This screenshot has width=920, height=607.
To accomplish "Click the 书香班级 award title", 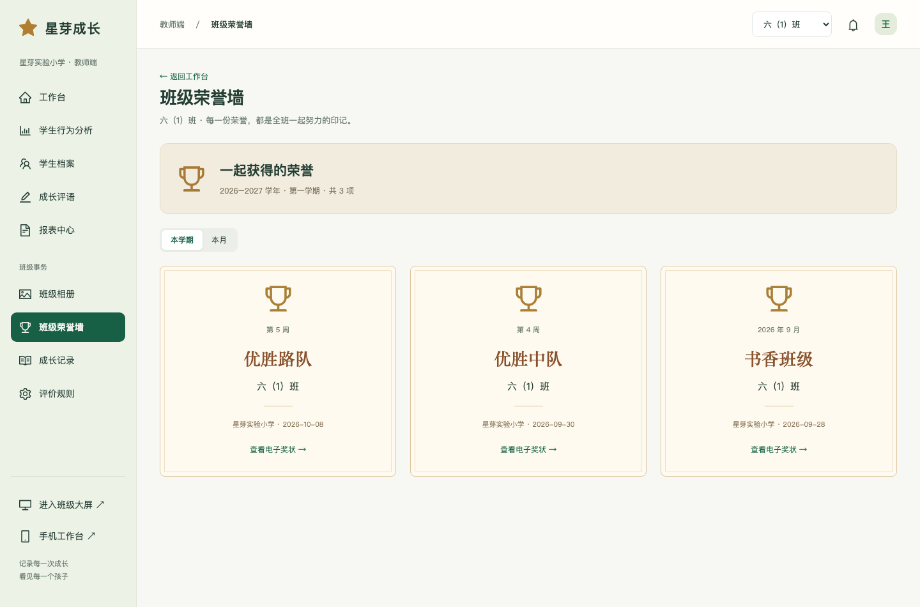I will pyautogui.click(x=779, y=358).
